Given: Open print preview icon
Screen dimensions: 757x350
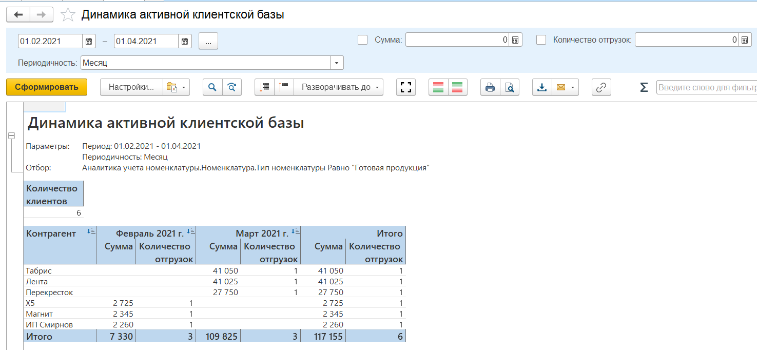Looking at the screenshot, I should pos(510,87).
